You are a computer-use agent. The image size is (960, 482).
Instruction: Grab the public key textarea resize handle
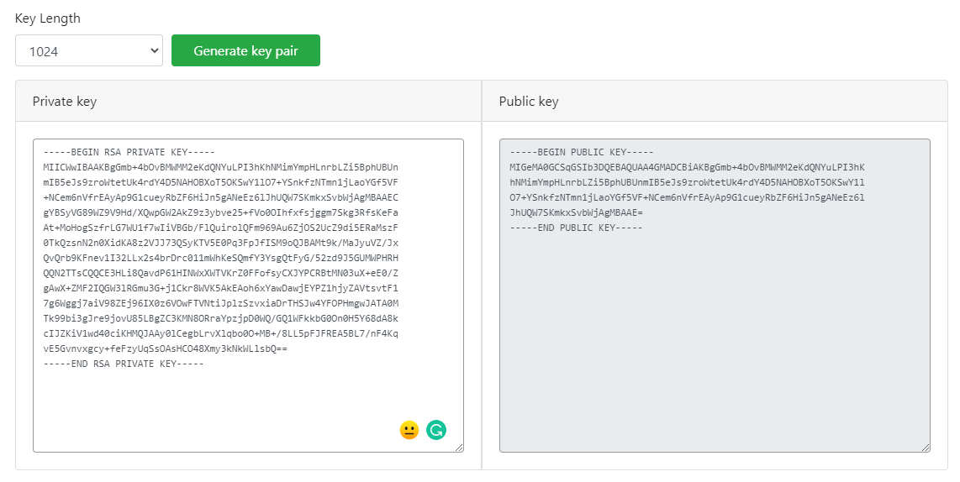pyautogui.click(x=926, y=448)
